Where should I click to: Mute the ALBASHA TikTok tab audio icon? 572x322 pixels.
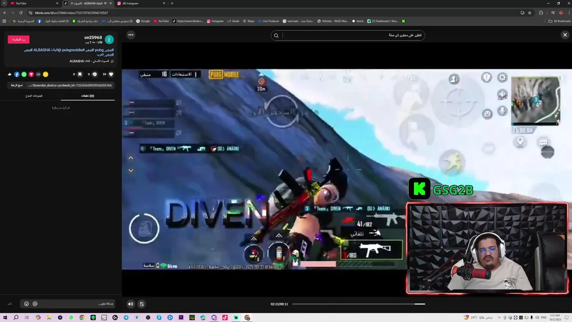click(x=105, y=3)
